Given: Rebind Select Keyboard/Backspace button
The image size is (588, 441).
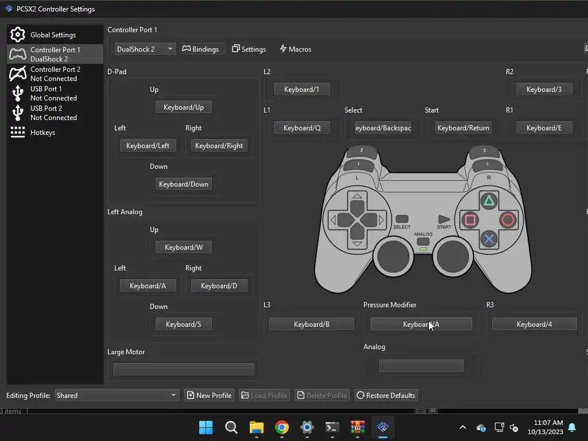Looking at the screenshot, I should point(383,128).
